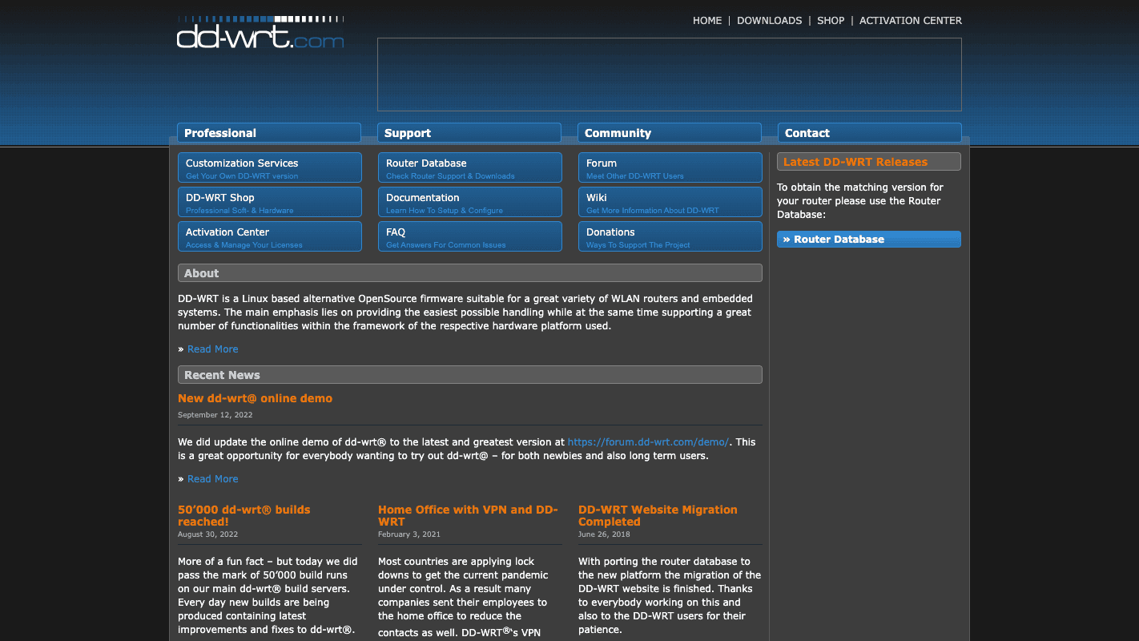Click the dd-wrt.com logo
Image resolution: width=1139 pixels, height=641 pixels.
(260, 32)
